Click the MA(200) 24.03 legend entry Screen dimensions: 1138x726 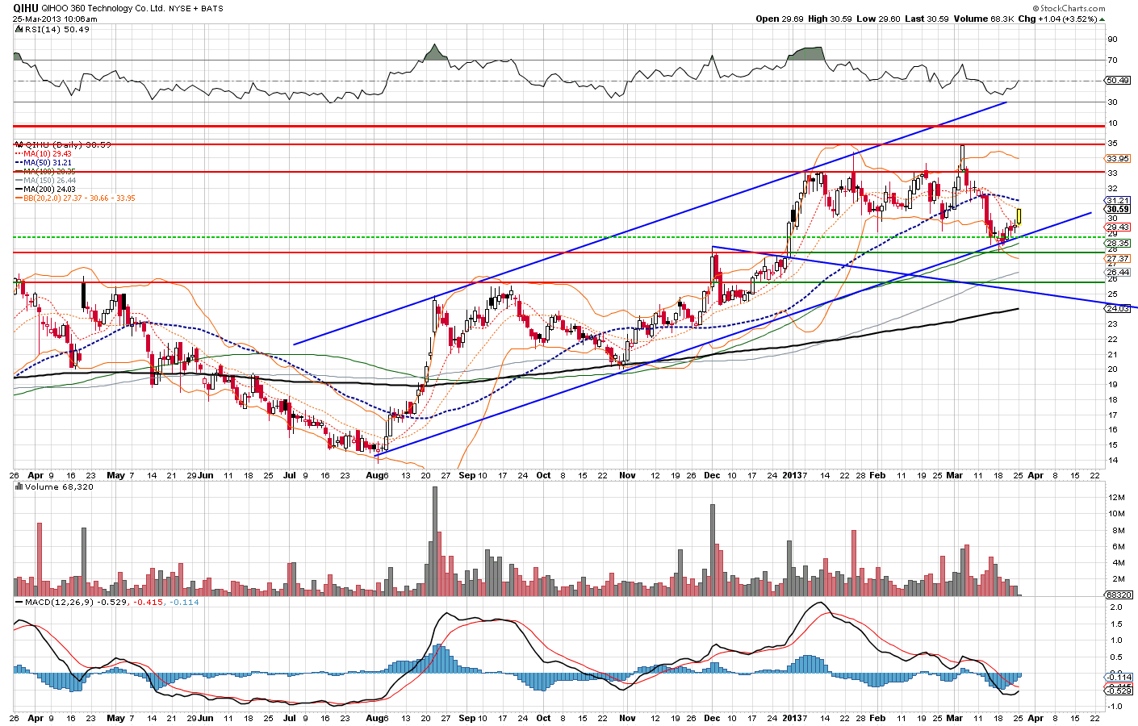pyautogui.click(x=50, y=189)
